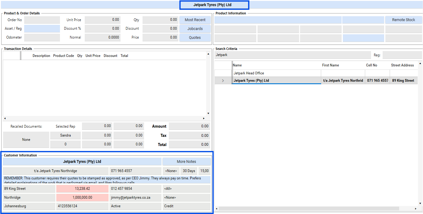Check Remote Stock availability
Image resolution: width=423 pixels, height=214 pixels.
pyautogui.click(x=403, y=20)
